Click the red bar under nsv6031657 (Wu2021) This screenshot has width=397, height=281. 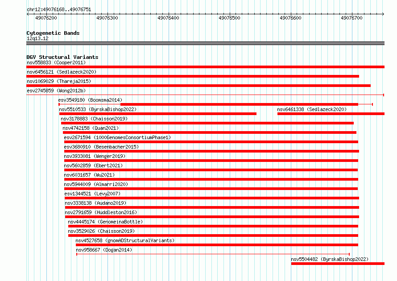tap(211, 179)
